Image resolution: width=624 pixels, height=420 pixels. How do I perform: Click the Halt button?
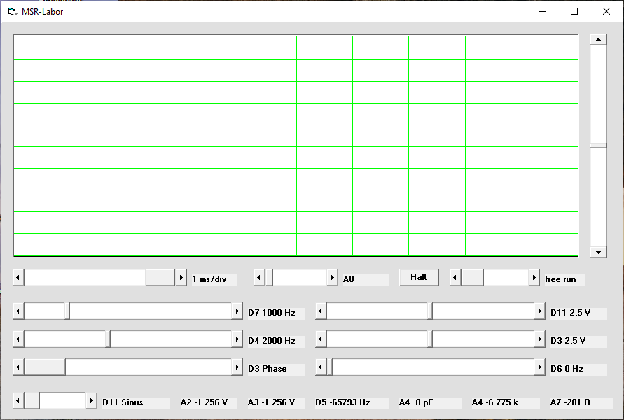[419, 277]
